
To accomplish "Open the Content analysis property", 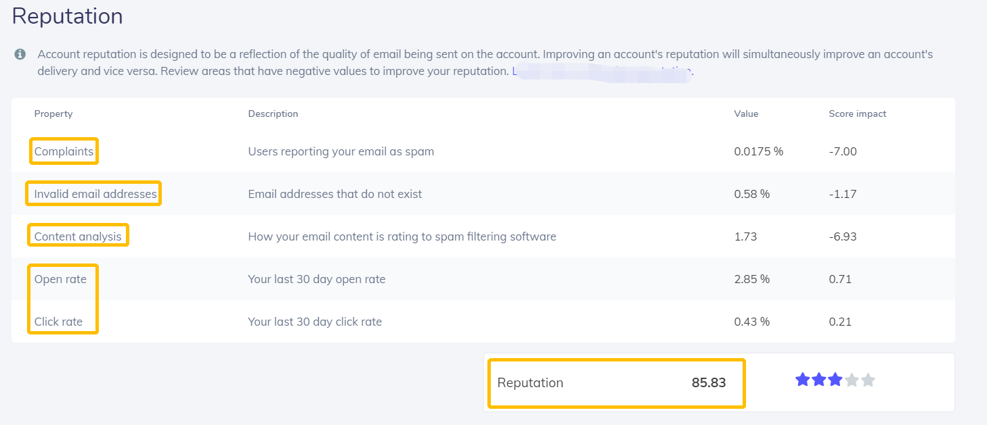I will [78, 236].
